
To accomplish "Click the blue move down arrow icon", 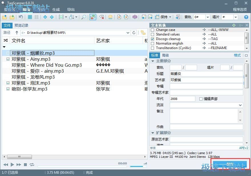I will [45, 17].
